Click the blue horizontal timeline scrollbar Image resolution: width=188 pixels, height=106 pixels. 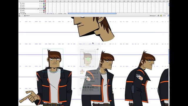point(92,14)
